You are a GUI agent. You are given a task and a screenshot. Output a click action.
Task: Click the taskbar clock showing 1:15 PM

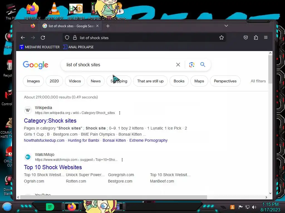click(x=271, y=207)
